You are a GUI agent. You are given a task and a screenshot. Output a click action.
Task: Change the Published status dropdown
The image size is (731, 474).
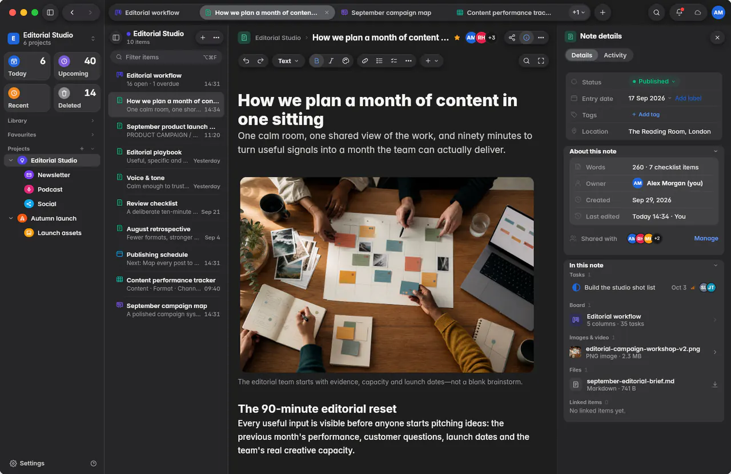[653, 82]
